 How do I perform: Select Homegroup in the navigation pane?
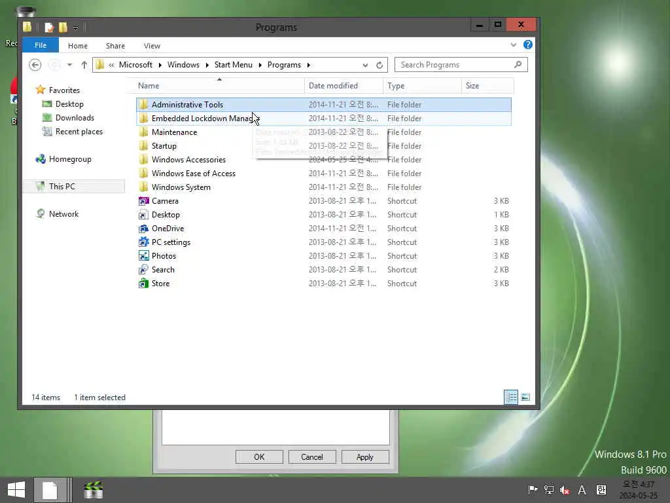(x=70, y=159)
